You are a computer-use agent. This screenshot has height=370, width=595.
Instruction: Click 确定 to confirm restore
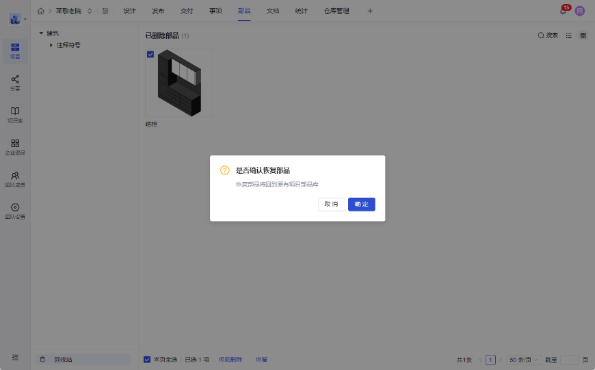362,204
